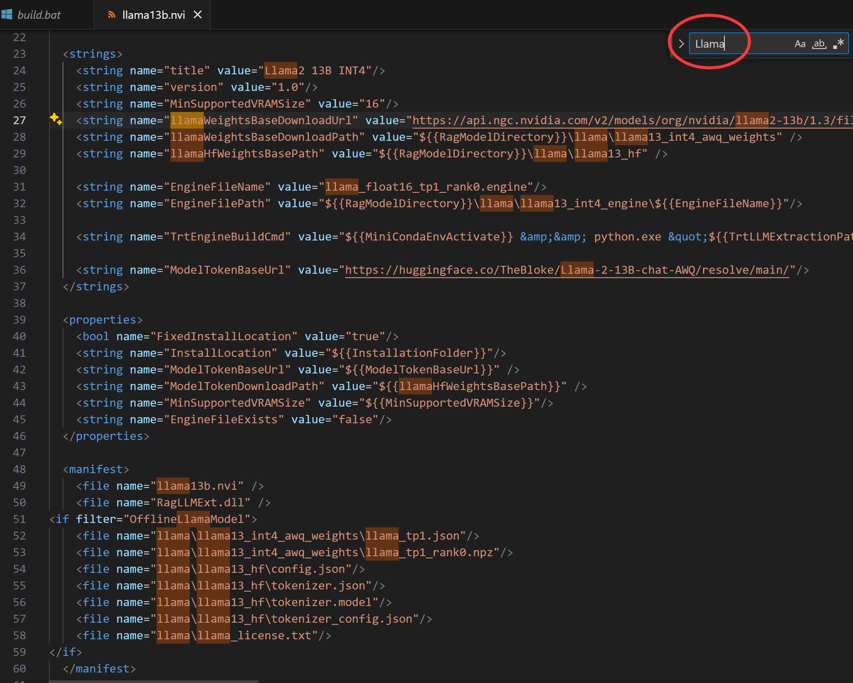Click the opening <manifest> tag
This screenshot has width=853, height=683.
click(x=96, y=469)
